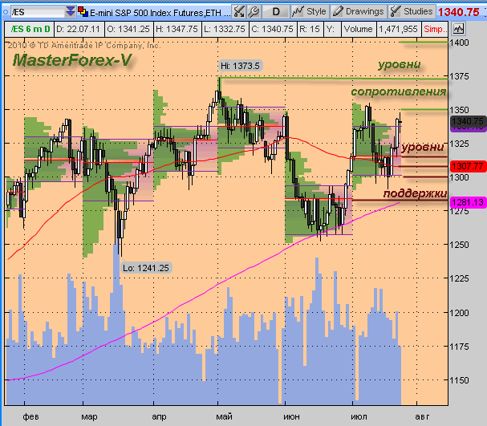Click the E-mini S&P 500 Index Futures title

click(160, 12)
